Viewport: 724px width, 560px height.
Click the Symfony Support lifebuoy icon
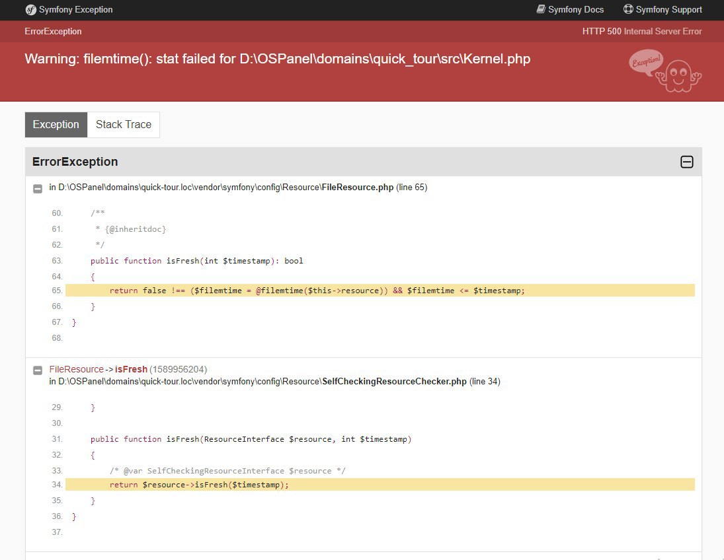tap(628, 9)
